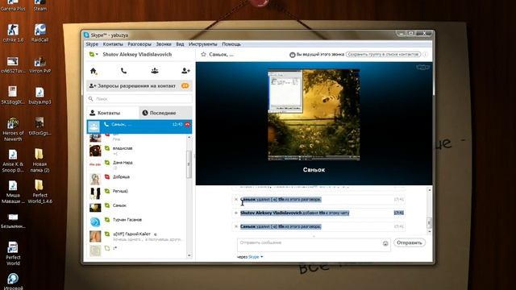This screenshot has width=516, height=290.
Task: Open the Разговоры menu
Action: click(x=139, y=44)
